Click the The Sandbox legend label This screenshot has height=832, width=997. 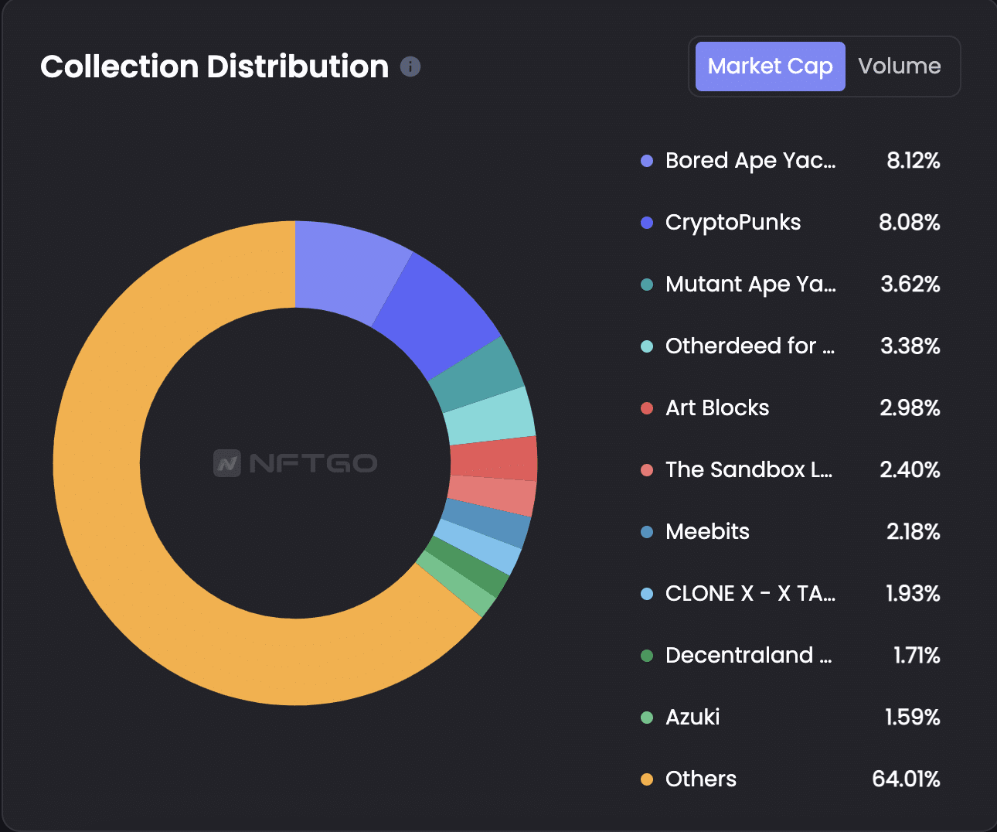pos(748,471)
